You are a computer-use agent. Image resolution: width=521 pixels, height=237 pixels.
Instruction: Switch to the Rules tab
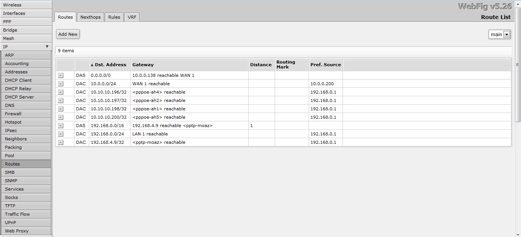(x=114, y=17)
